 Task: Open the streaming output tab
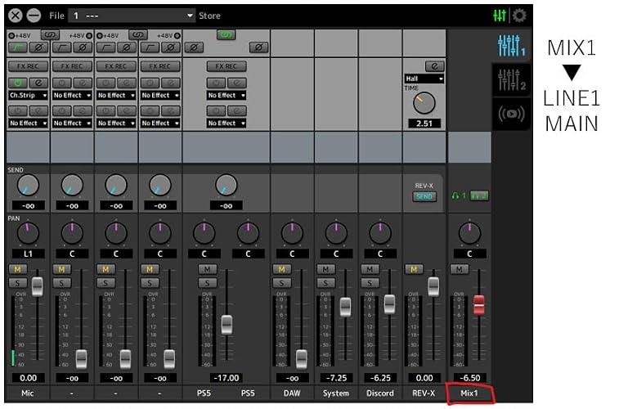point(511,114)
